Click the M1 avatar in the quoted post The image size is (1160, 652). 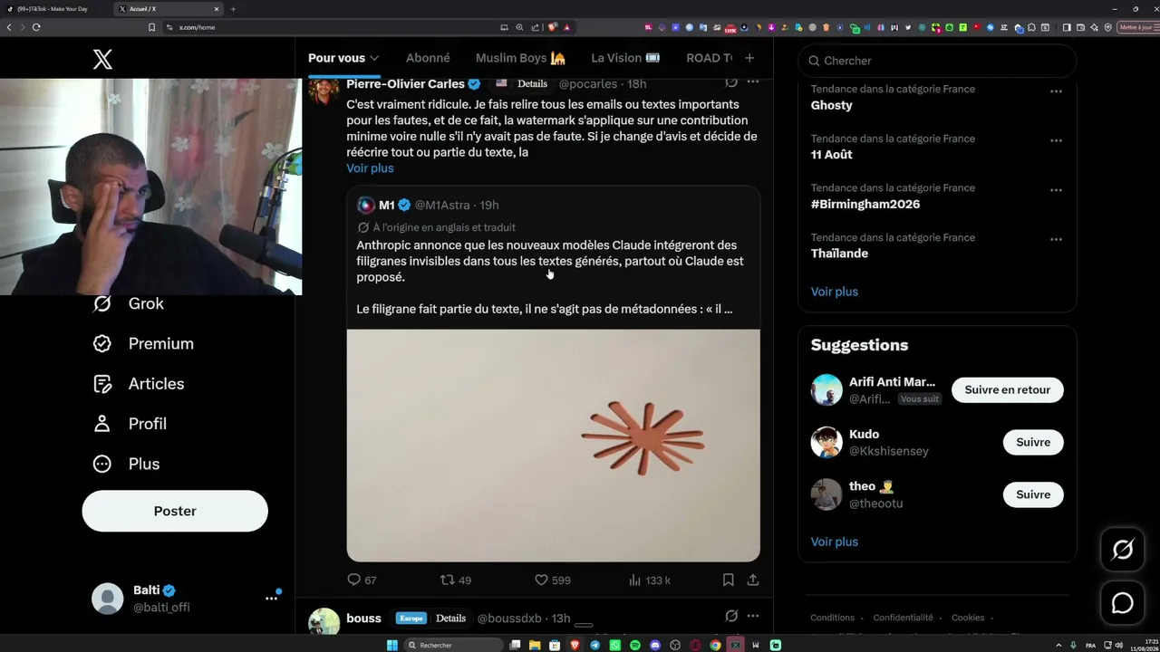366,205
